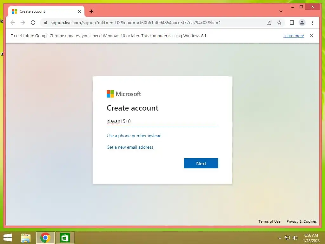Image resolution: width=325 pixels, height=244 pixels.
Task: Open Terms of Use link
Action: coord(269,221)
